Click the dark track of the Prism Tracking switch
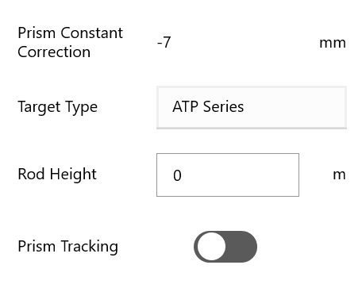The height and width of the screenshot is (288, 362). 242,247
